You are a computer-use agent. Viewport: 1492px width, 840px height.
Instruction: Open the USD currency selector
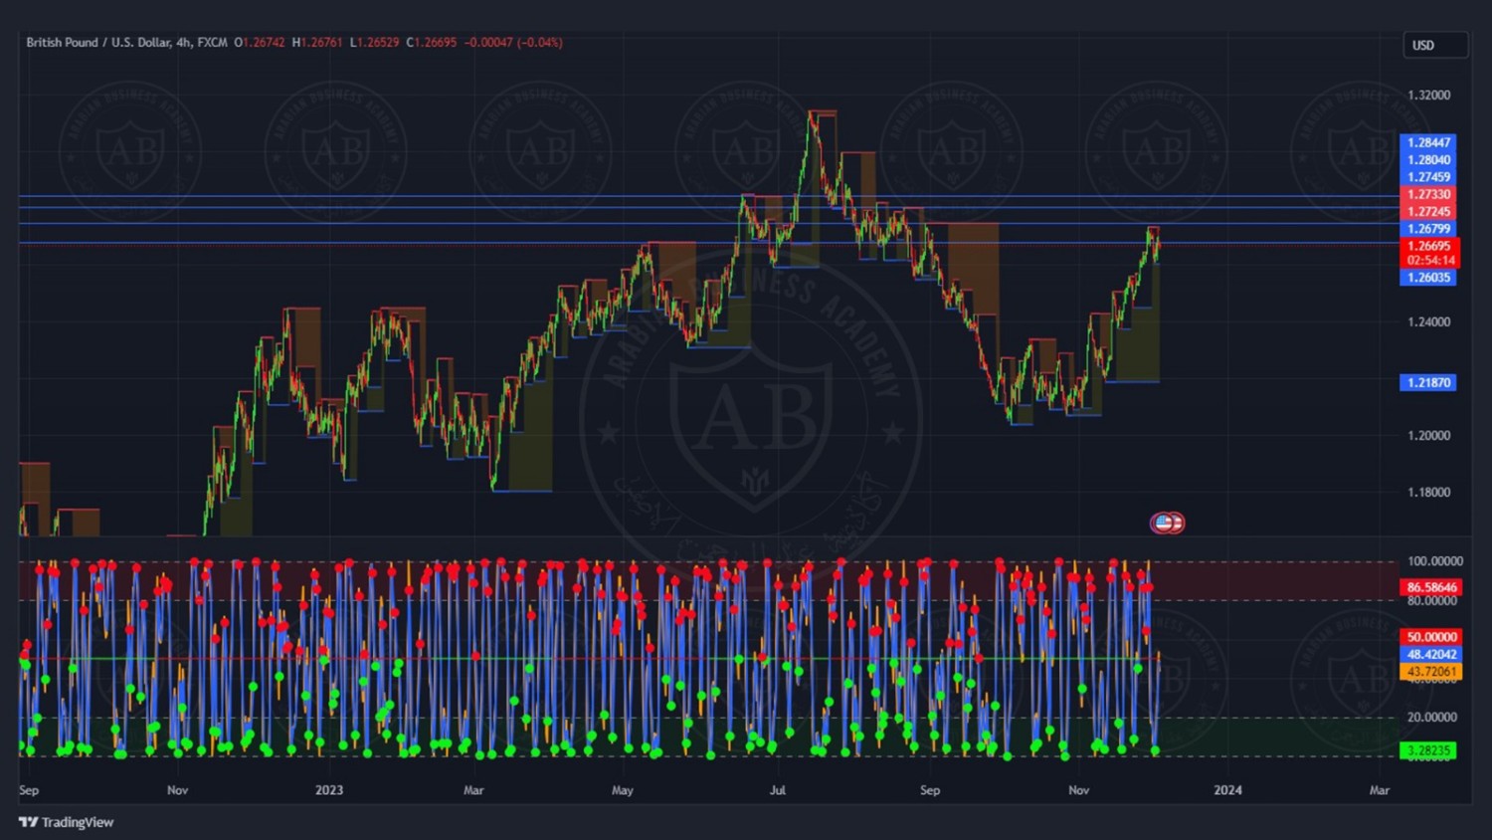pos(1434,45)
